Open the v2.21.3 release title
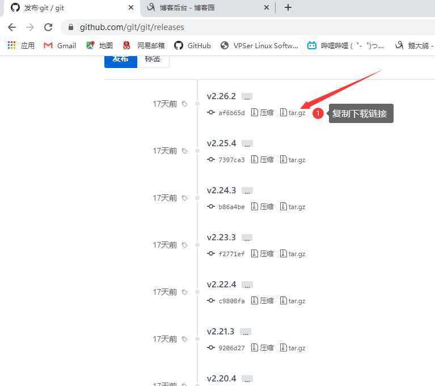Image resolution: width=435 pixels, height=386 pixels. point(221,332)
